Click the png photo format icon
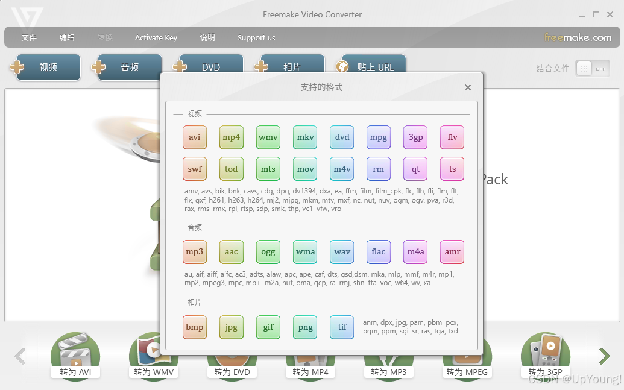 [305, 327]
